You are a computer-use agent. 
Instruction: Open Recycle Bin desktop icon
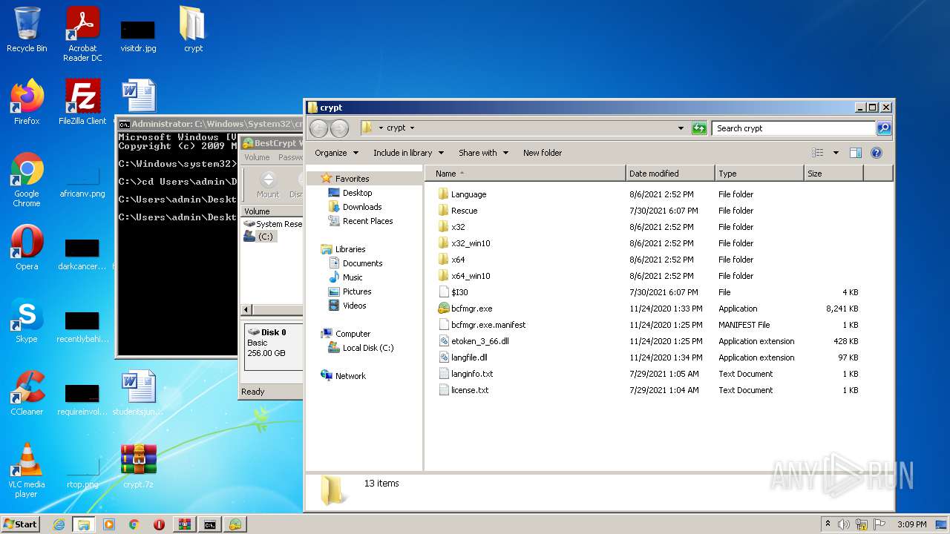27,30
